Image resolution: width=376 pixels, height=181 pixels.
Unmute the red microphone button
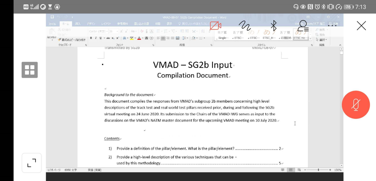click(356, 105)
